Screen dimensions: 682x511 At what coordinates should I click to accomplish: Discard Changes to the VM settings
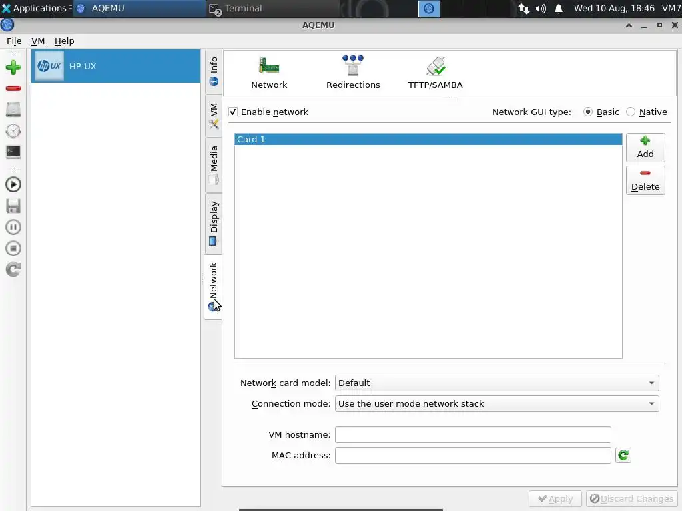tap(631, 499)
